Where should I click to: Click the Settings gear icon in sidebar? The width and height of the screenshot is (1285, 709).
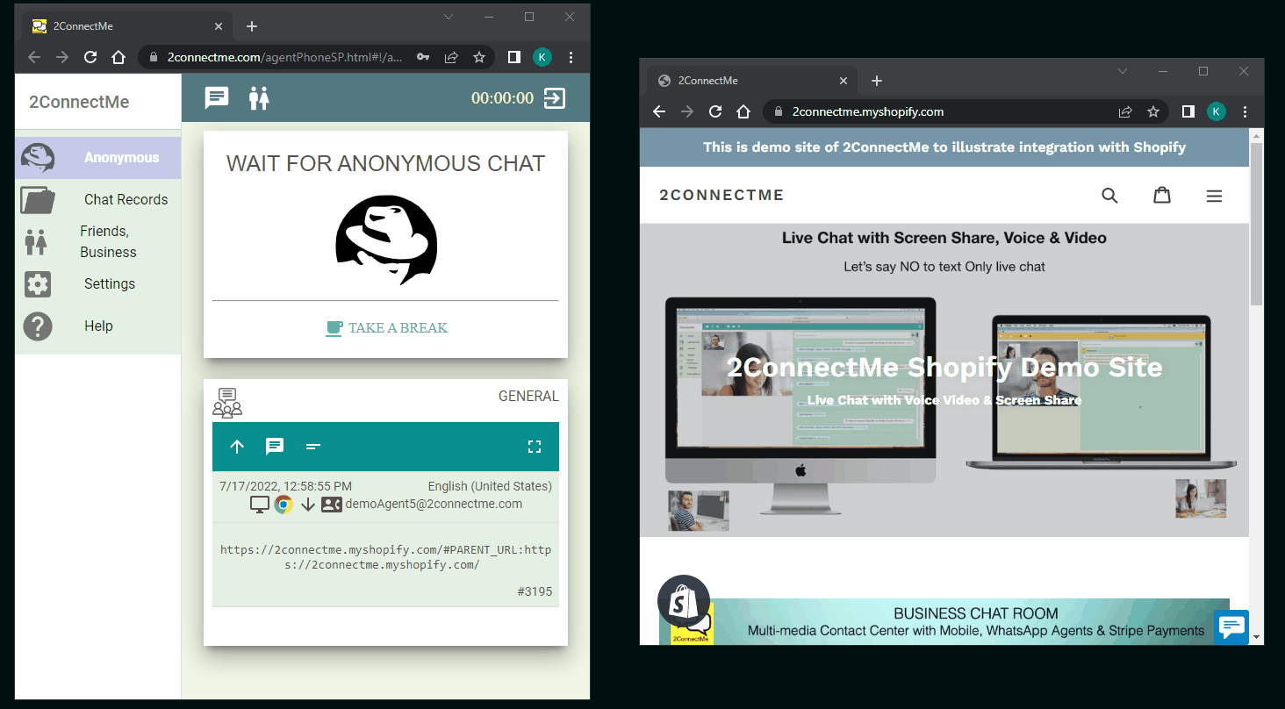coord(38,284)
